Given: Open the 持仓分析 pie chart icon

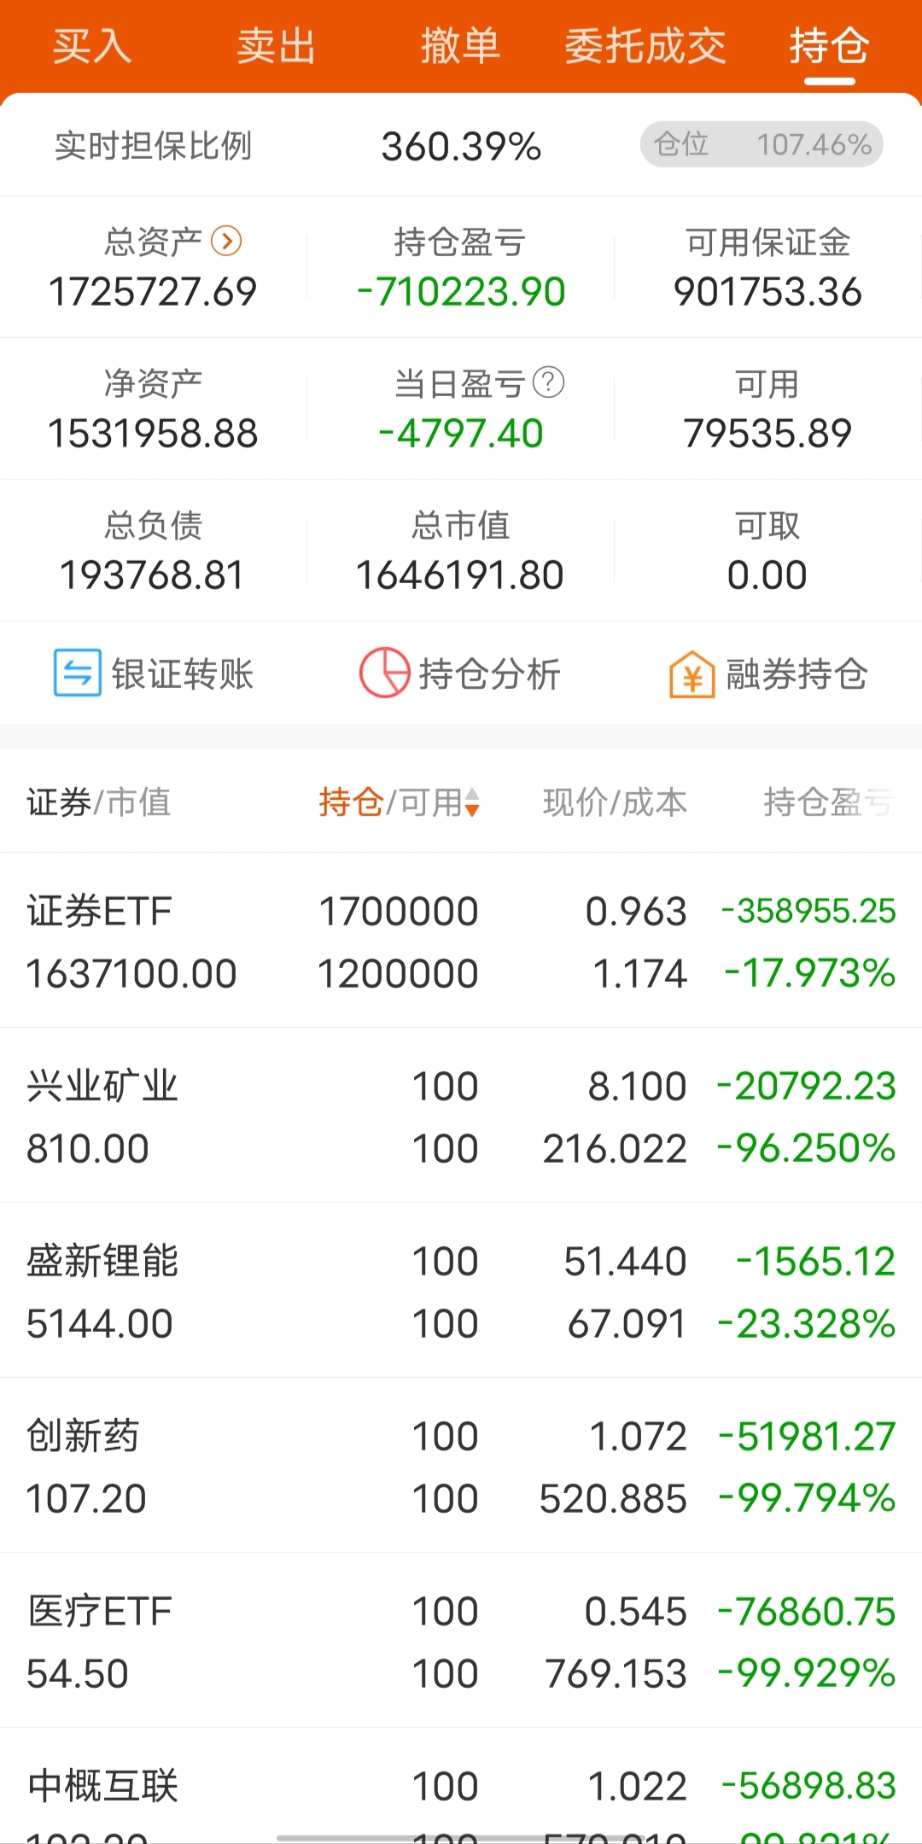Looking at the screenshot, I should pyautogui.click(x=384, y=674).
